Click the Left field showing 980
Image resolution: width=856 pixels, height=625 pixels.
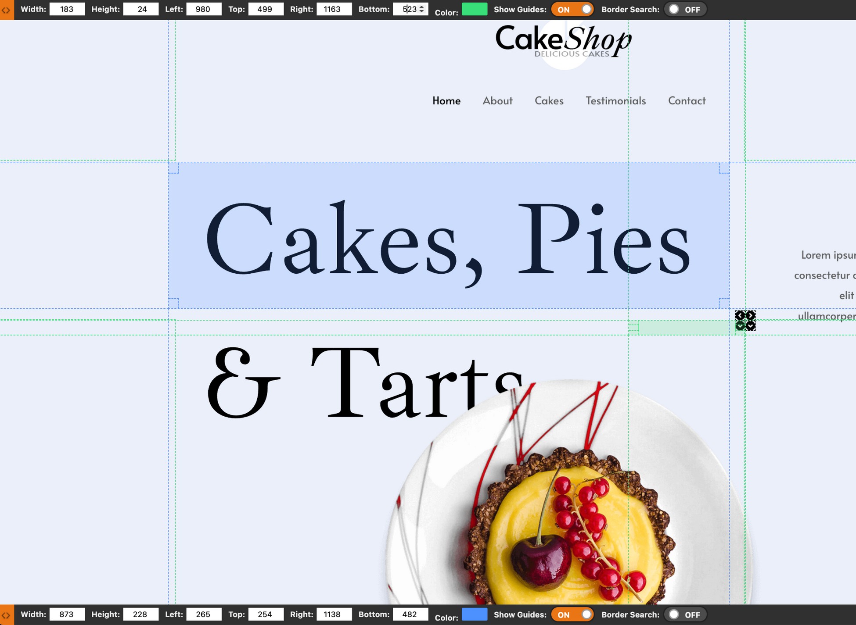point(204,9)
